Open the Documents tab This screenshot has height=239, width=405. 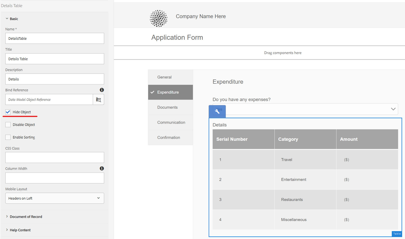[x=170, y=107]
